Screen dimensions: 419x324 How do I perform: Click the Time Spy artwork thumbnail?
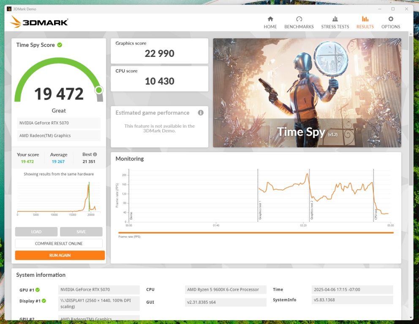pyautogui.click(x=307, y=93)
